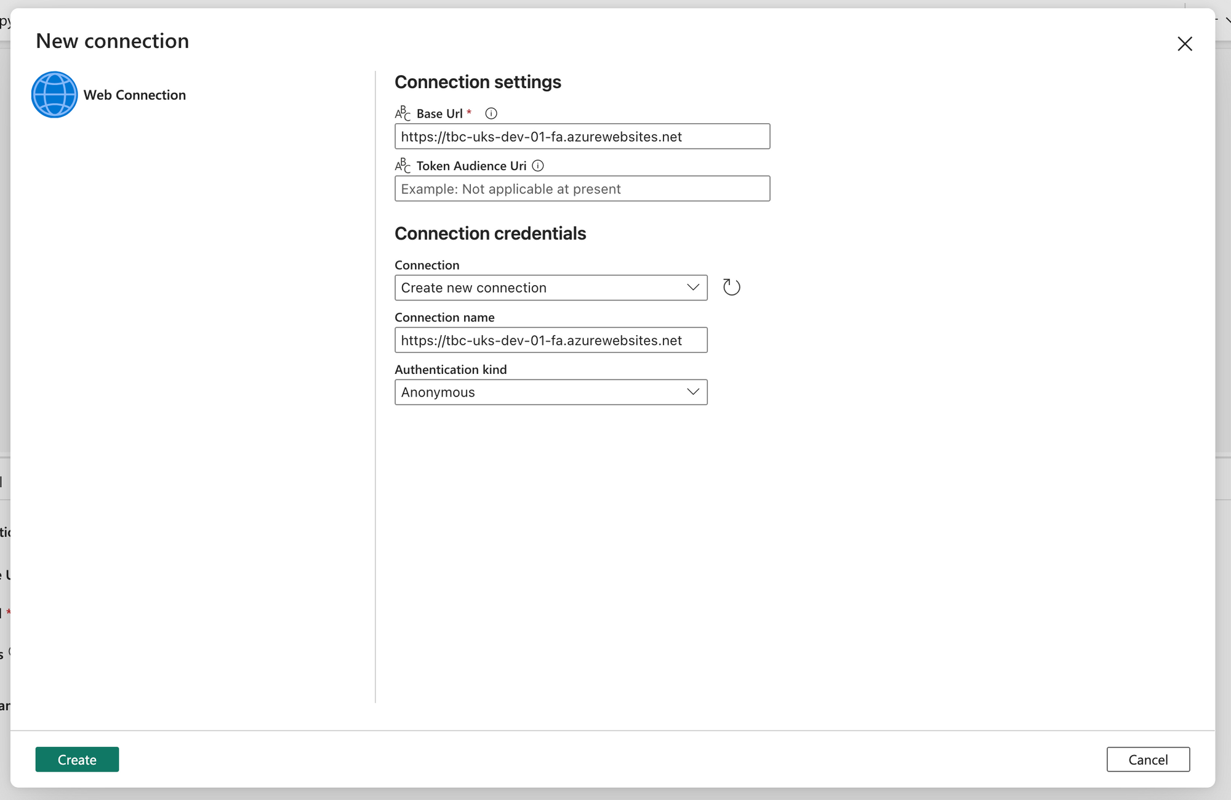Click the Connection name text field icon
Screen dimensions: 1231x800
tap(550, 341)
